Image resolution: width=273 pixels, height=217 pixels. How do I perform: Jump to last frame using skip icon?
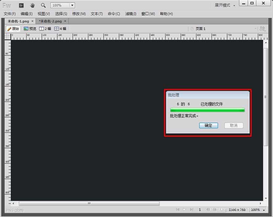(x=192, y=210)
